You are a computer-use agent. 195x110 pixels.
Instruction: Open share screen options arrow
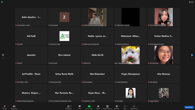tap(93, 106)
